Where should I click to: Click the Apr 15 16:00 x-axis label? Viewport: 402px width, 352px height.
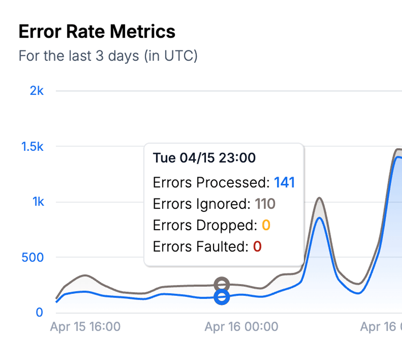coord(85,327)
